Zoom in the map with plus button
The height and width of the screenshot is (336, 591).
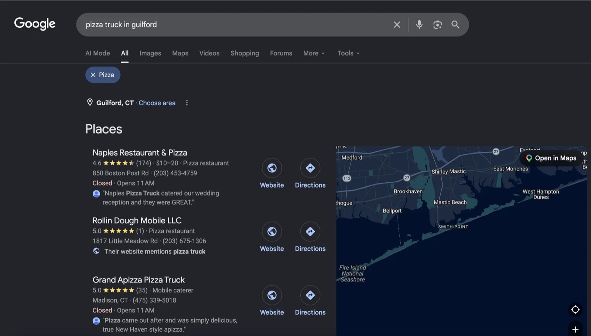(x=575, y=329)
